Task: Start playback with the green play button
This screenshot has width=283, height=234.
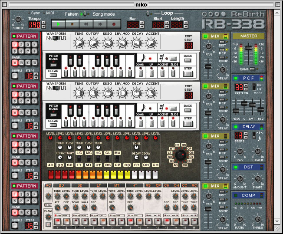Action: pos(58,24)
